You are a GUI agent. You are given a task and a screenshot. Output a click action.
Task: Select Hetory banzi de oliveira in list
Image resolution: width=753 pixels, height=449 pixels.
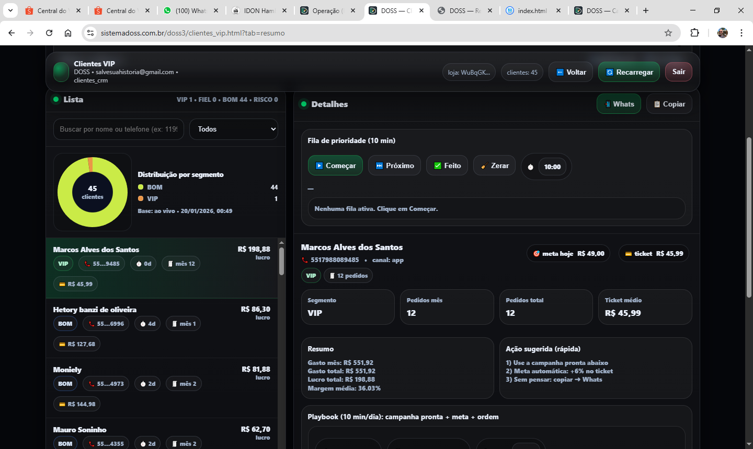pos(95,310)
